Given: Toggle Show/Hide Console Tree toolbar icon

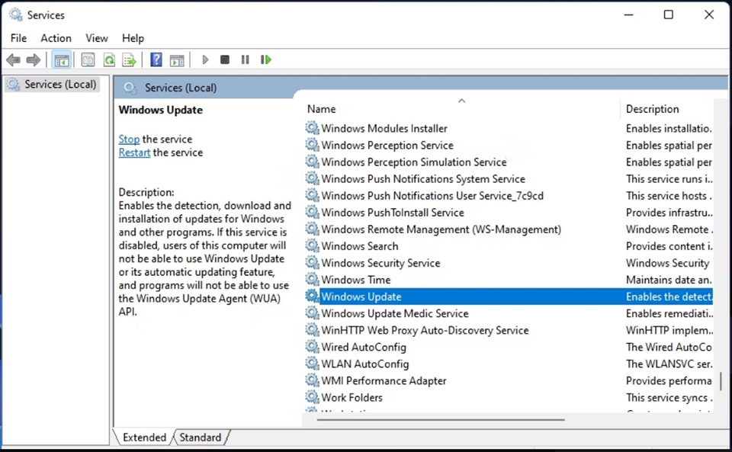Looking at the screenshot, I should pyautogui.click(x=62, y=59).
